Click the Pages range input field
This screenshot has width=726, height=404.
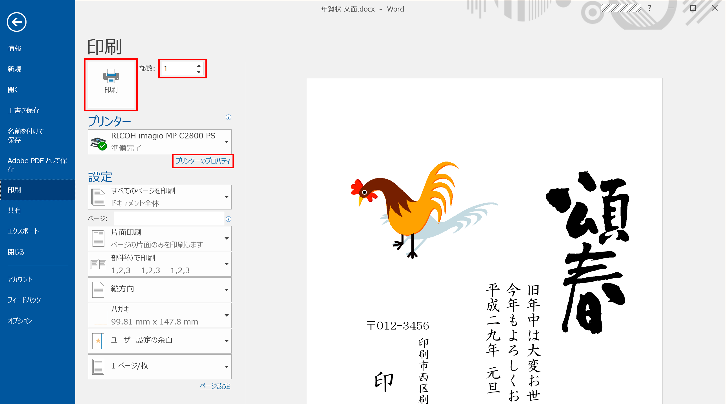(169, 218)
